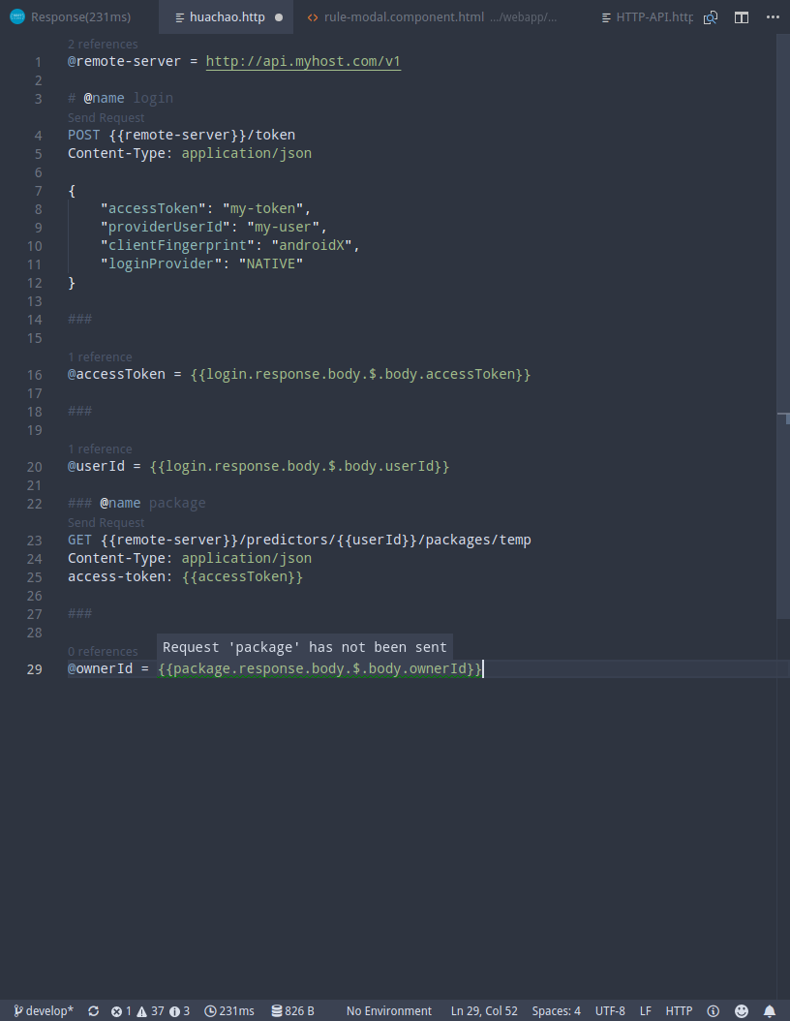
Task: Click the warnings count 37 indicator
Action: [x=150, y=1010]
